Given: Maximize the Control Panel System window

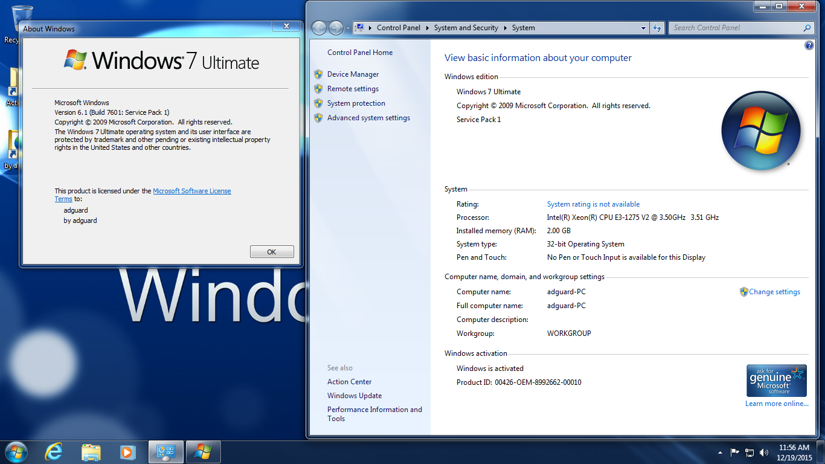Looking at the screenshot, I should click(x=779, y=6).
